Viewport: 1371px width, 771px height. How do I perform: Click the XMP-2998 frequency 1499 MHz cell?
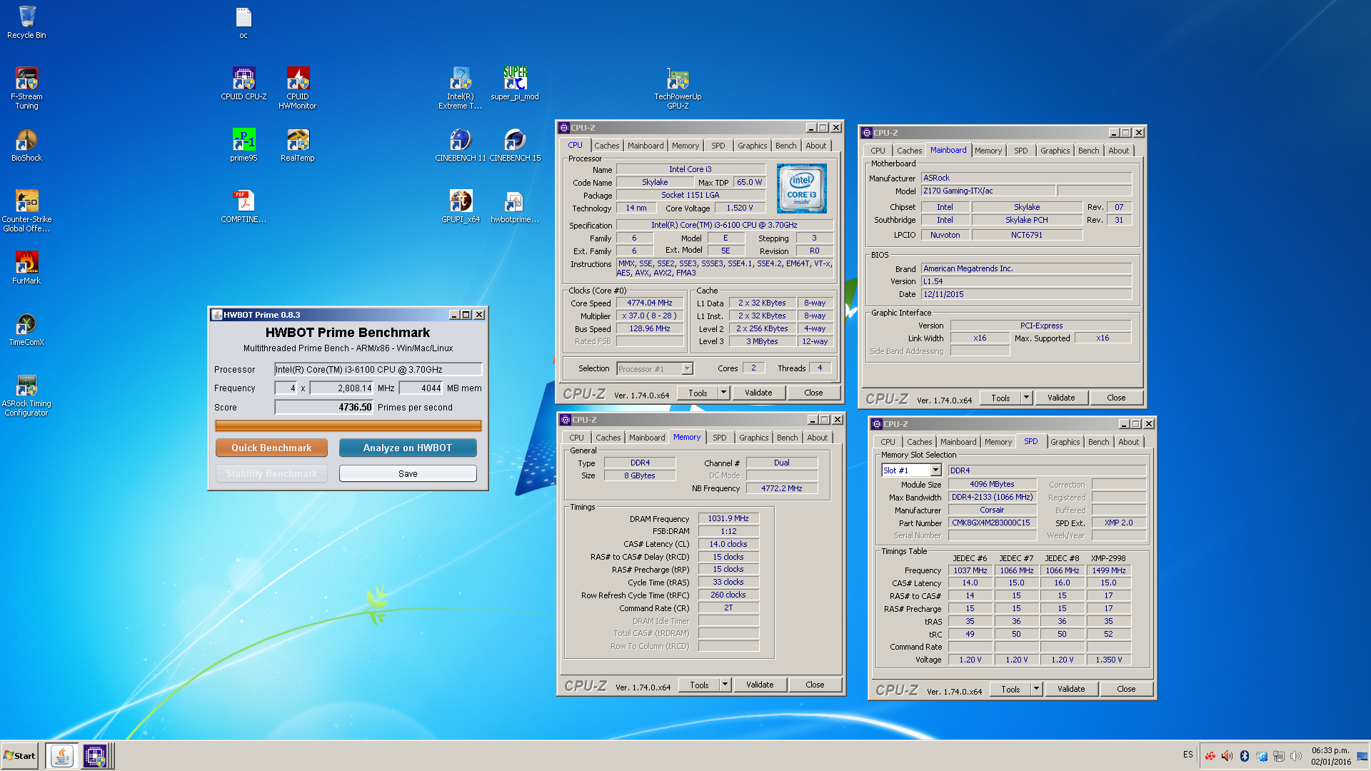[1108, 570]
